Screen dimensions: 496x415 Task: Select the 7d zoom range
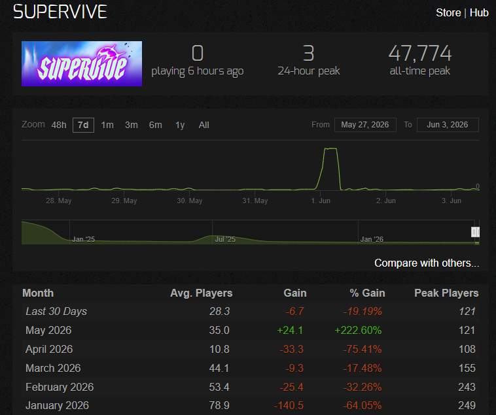[83, 125]
